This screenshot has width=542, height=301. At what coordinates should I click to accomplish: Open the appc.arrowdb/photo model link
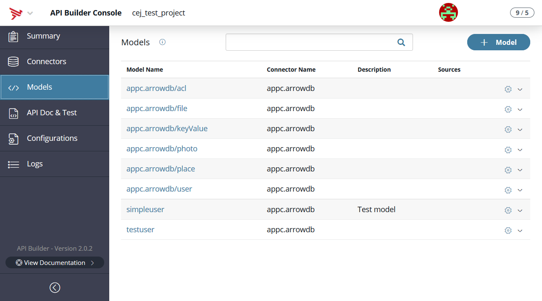[162, 148]
